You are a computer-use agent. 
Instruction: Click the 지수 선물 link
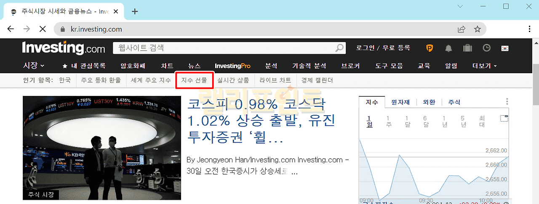click(x=194, y=80)
